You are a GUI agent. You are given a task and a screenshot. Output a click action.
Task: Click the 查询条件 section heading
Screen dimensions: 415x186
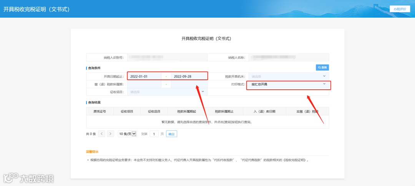point(94,68)
